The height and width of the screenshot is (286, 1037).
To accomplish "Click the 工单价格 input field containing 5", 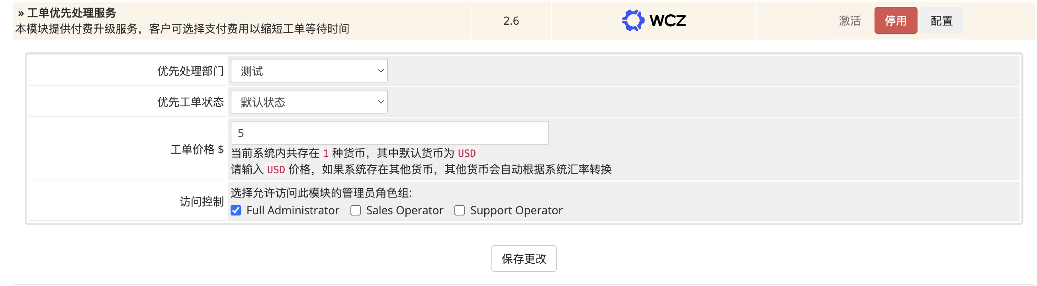I will click(x=389, y=133).
